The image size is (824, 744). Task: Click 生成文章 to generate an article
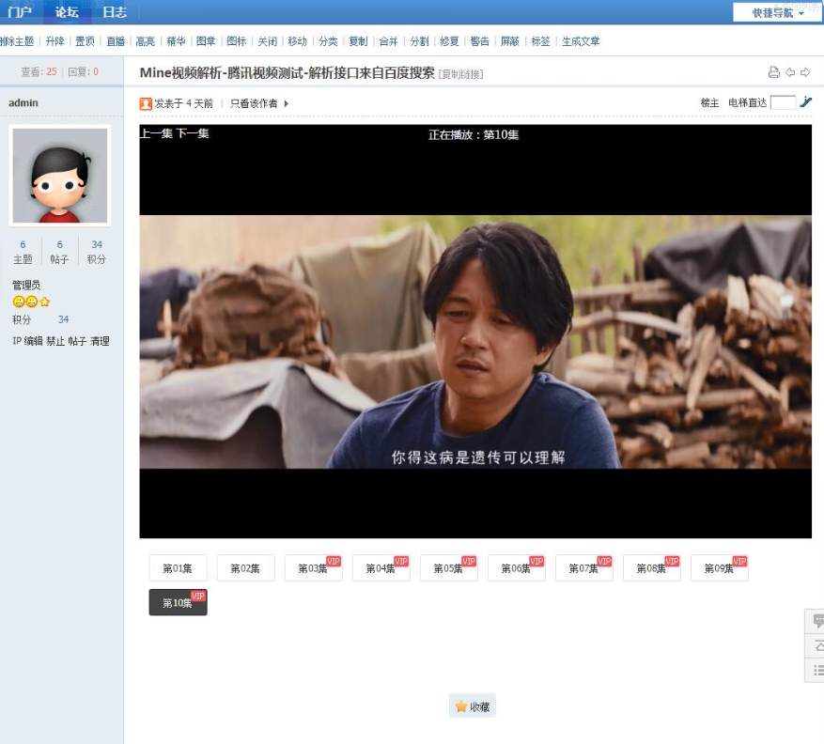coord(581,41)
